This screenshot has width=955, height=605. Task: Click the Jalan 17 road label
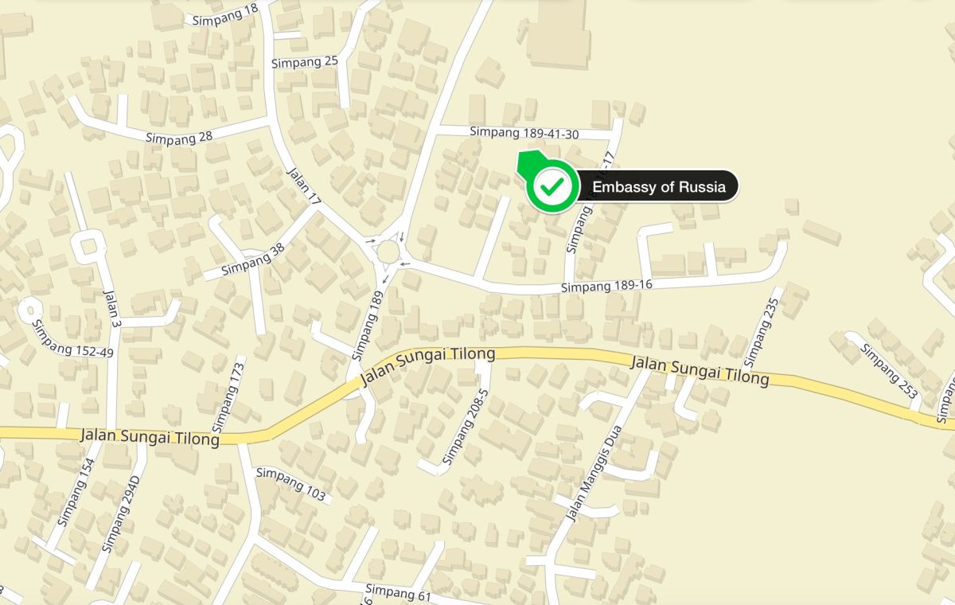click(303, 186)
